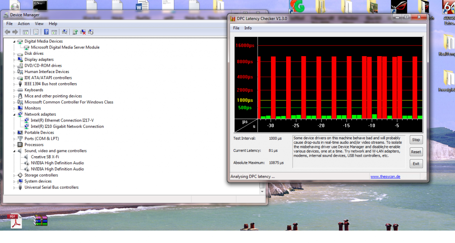Open the WinRAR archive icon on desktop
Screen dimensions: 455x243
click(x=40, y=220)
